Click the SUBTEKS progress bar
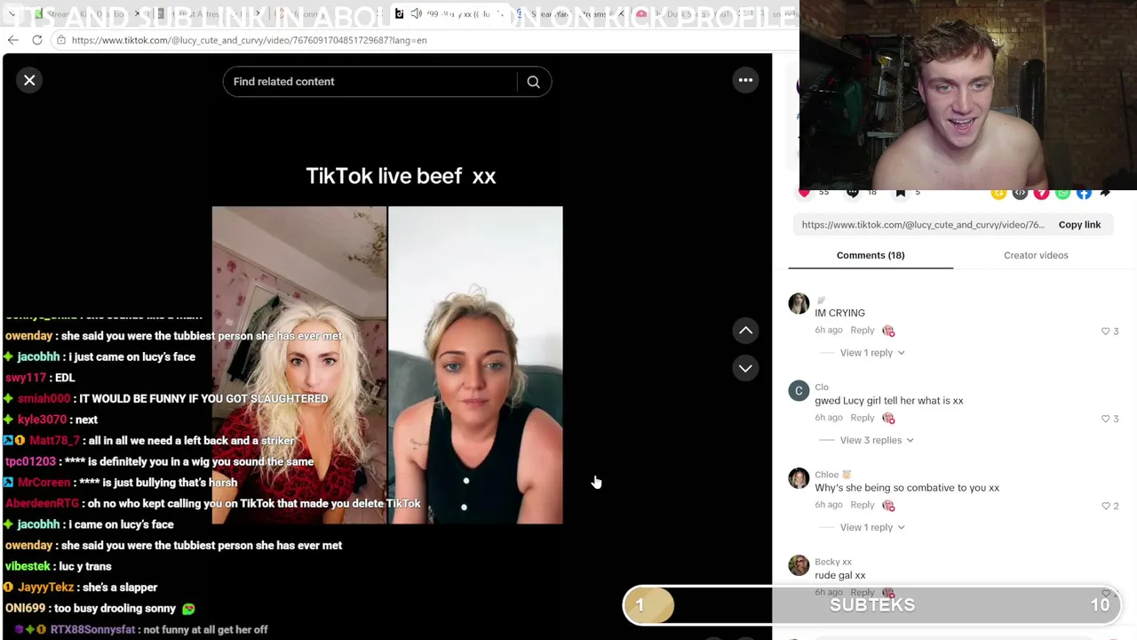Viewport: 1137px width, 640px height. pos(872,605)
